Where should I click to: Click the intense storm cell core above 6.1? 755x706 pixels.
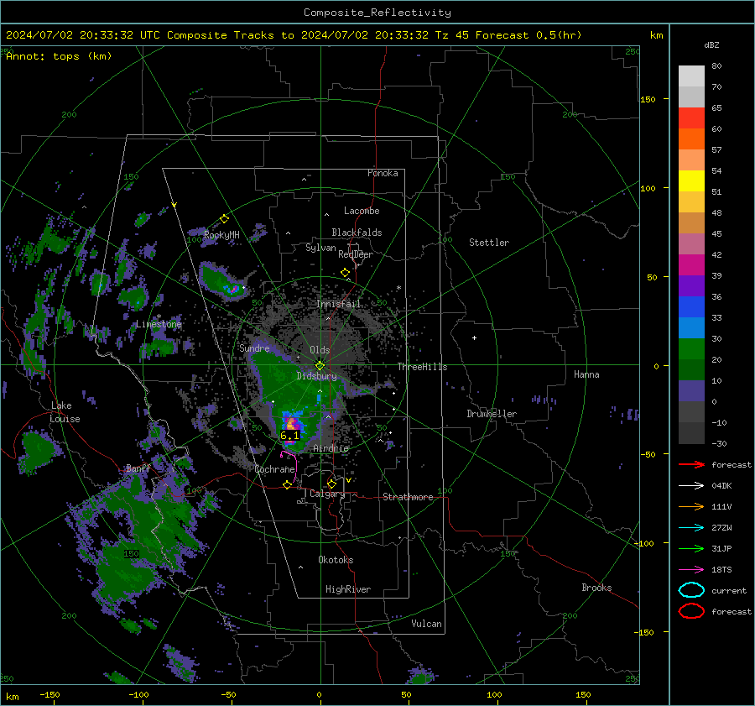[x=291, y=424]
